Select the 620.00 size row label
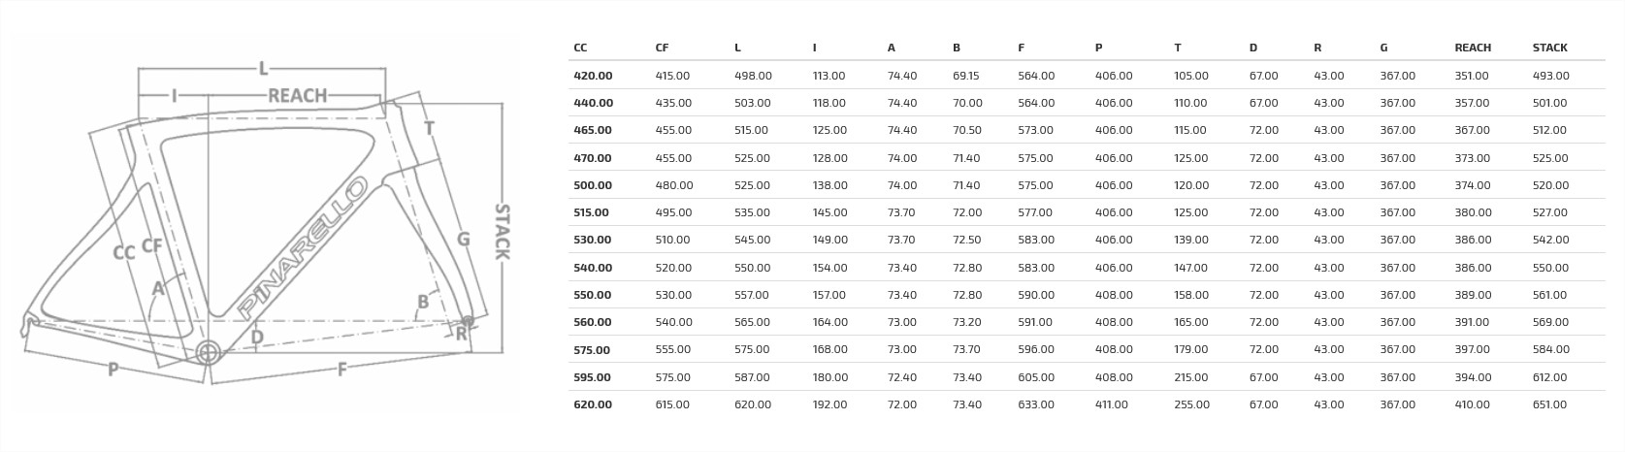Screen dimensions: 1625x452 (593, 404)
